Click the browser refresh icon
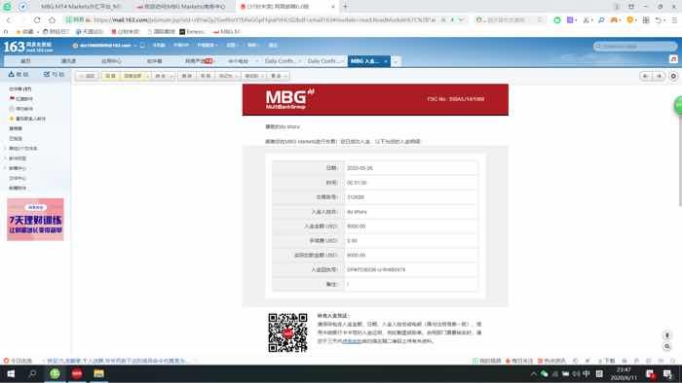The width and height of the screenshot is (682, 383). point(37,20)
